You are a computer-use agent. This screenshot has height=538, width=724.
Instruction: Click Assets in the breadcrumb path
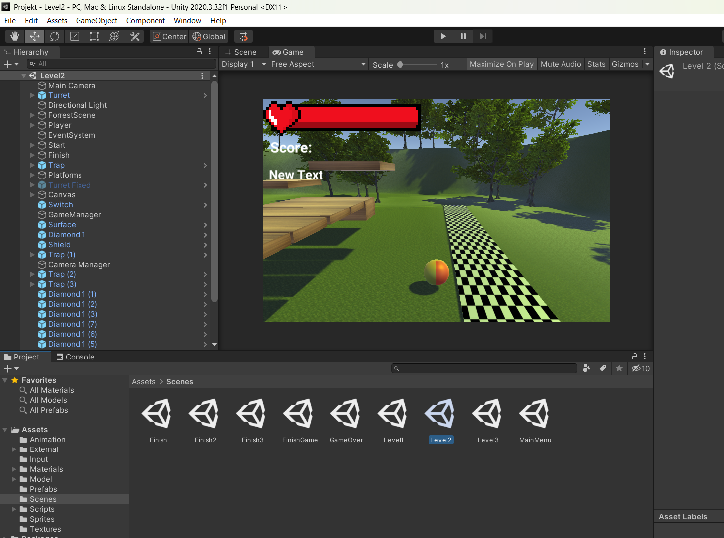coord(144,382)
